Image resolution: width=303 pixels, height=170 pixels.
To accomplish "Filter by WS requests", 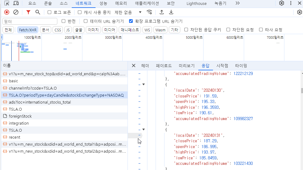I will (147, 30).
